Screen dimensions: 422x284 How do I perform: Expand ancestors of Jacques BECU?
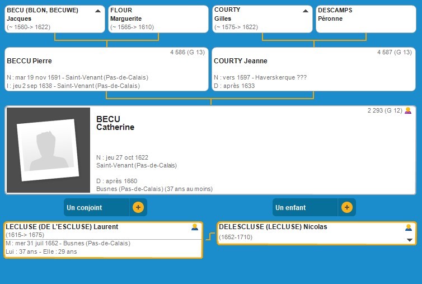click(99, 11)
